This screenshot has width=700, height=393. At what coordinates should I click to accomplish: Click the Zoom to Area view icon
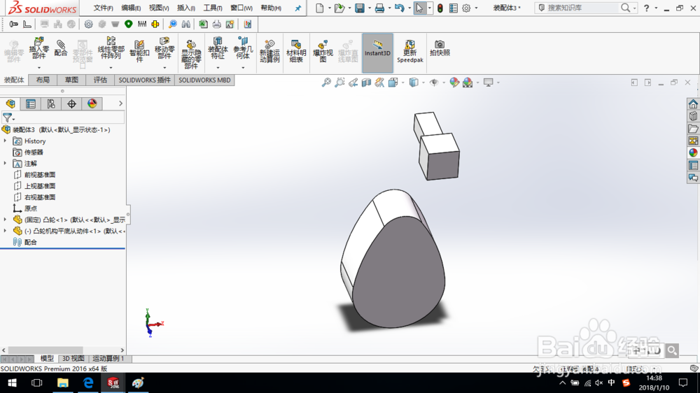[x=339, y=83]
